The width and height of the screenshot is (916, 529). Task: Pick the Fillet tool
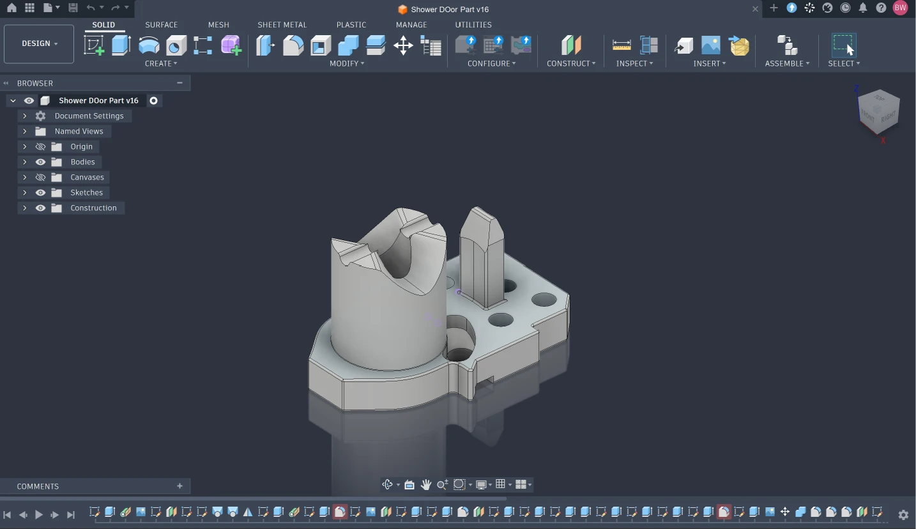293,45
